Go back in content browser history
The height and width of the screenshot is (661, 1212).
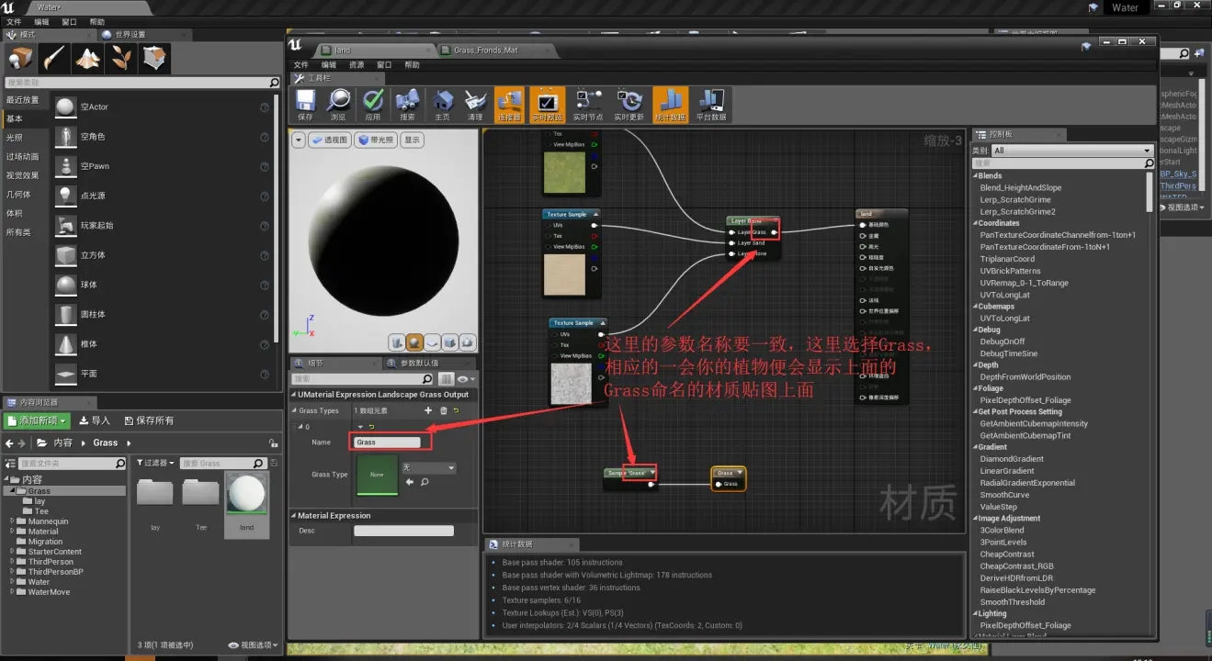click(x=9, y=443)
